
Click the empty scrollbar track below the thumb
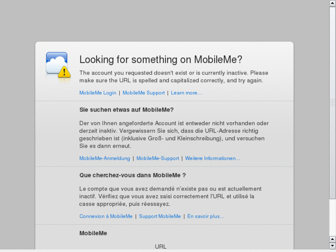(332, 217)
